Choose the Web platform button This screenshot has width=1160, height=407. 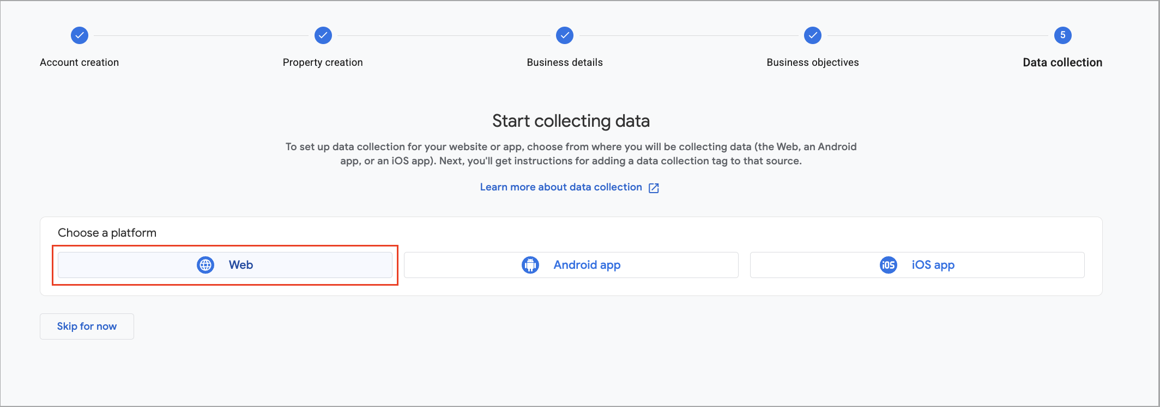[x=225, y=265]
